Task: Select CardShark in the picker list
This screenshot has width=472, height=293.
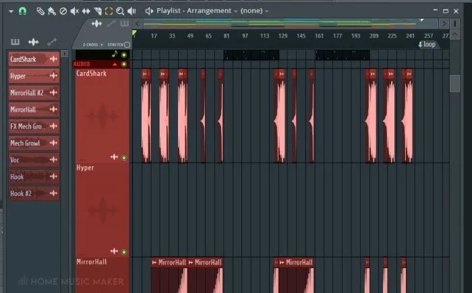Action: (x=34, y=59)
